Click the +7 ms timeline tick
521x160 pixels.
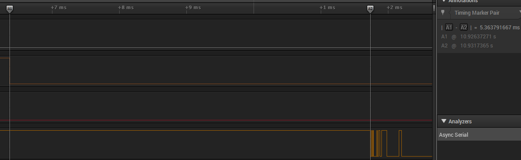pos(59,7)
